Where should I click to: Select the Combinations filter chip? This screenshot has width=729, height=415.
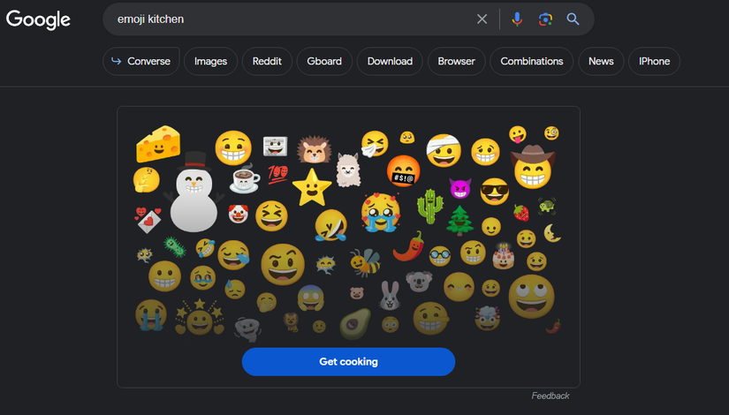tap(531, 61)
